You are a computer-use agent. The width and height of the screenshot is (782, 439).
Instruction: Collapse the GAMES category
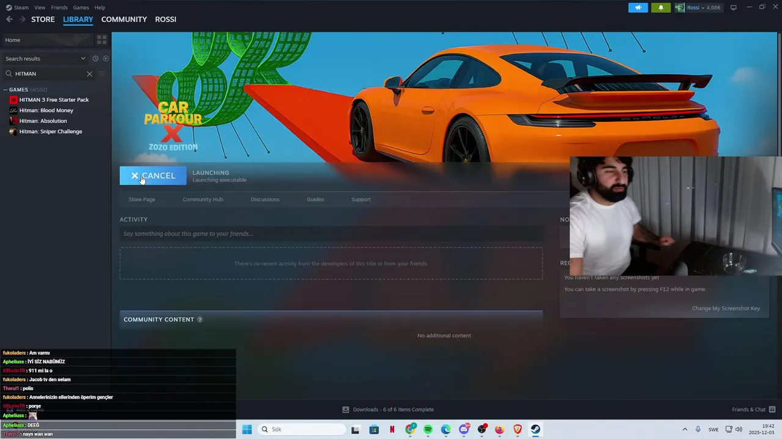click(x=5, y=90)
